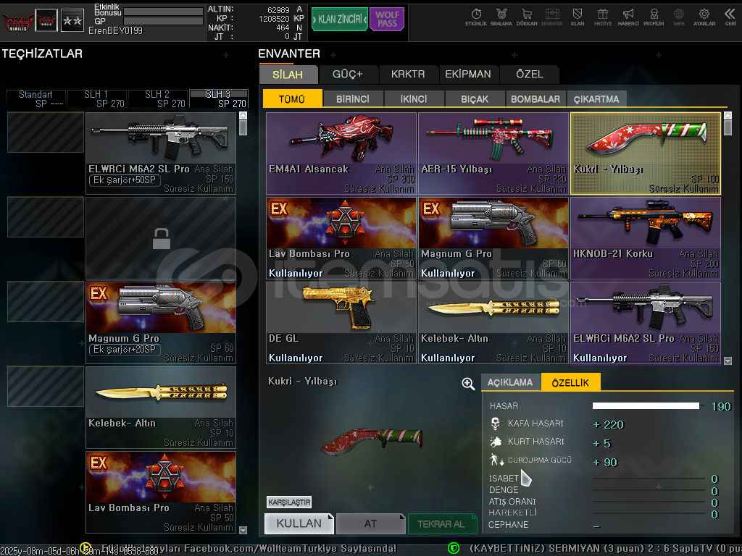Screen dimensions: 742x556
Task: Select Kelebek- Altın in inventory grid
Action: (x=493, y=323)
